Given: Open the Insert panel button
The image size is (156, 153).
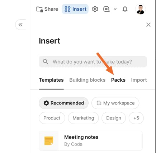Looking at the screenshot, I should pos(75,9).
